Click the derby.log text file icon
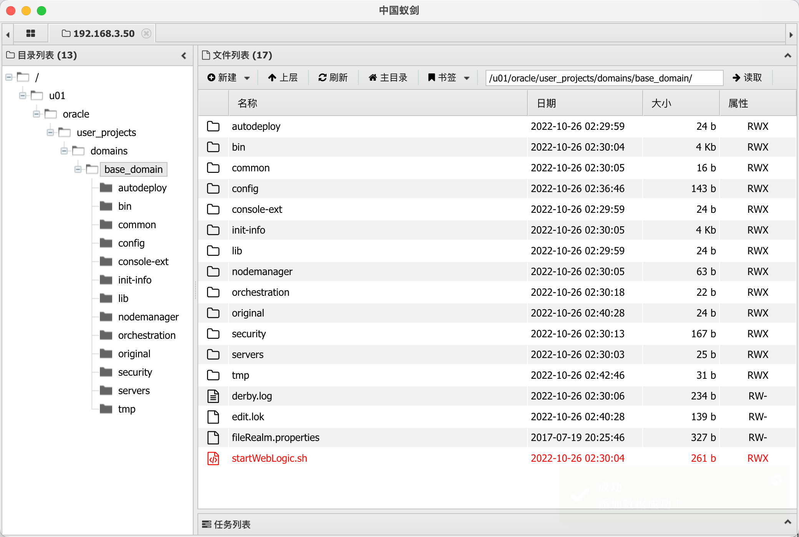799x537 pixels. point(213,396)
